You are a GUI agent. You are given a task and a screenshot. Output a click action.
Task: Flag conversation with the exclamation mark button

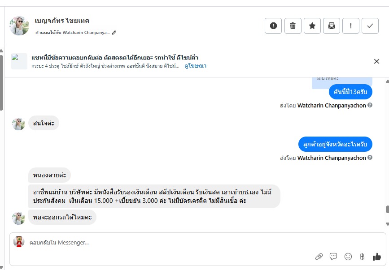pos(351,26)
